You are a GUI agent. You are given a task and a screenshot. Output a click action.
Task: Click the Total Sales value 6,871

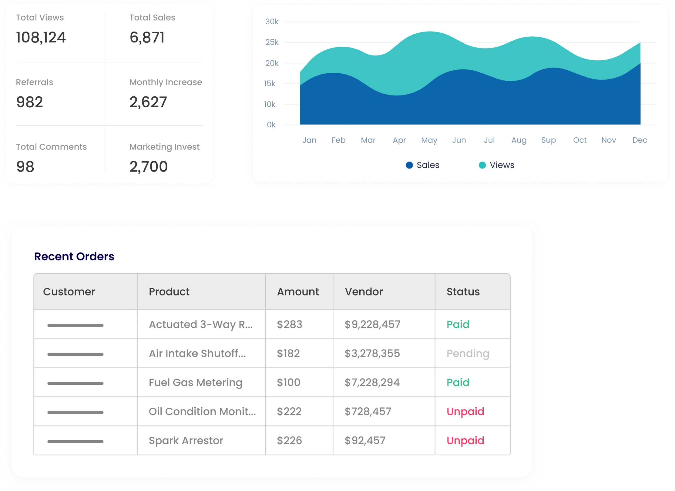pyautogui.click(x=147, y=38)
